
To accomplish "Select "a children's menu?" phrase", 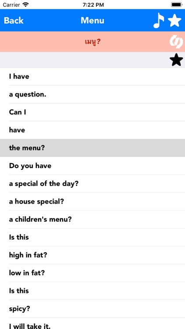I will [x=92, y=219].
